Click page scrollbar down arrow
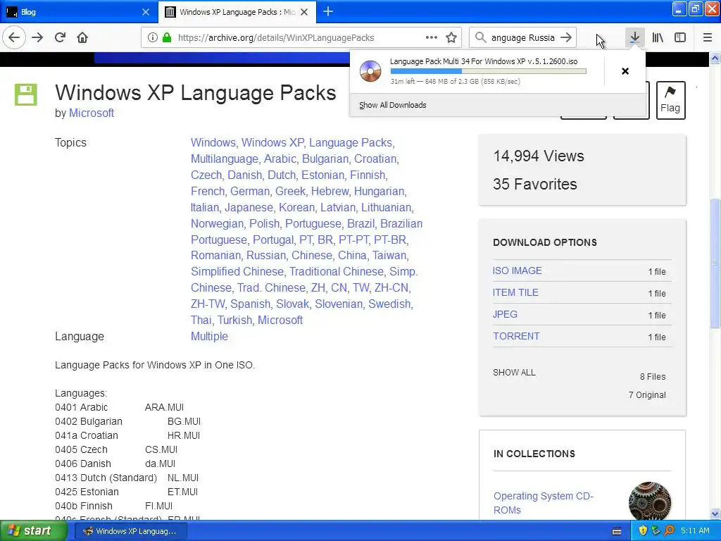This screenshot has width=721, height=541. click(715, 514)
